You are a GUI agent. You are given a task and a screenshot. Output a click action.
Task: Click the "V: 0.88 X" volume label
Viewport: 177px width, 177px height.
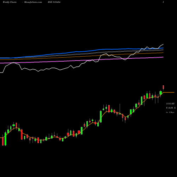point(171,108)
